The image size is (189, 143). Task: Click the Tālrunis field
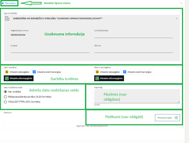[133, 50]
